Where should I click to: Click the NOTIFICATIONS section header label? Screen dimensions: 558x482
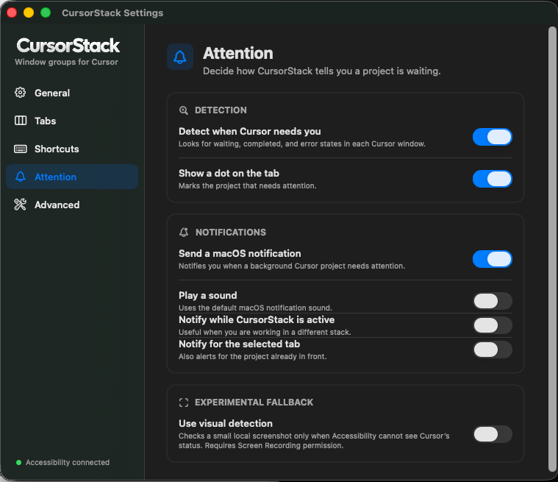pyautogui.click(x=231, y=233)
